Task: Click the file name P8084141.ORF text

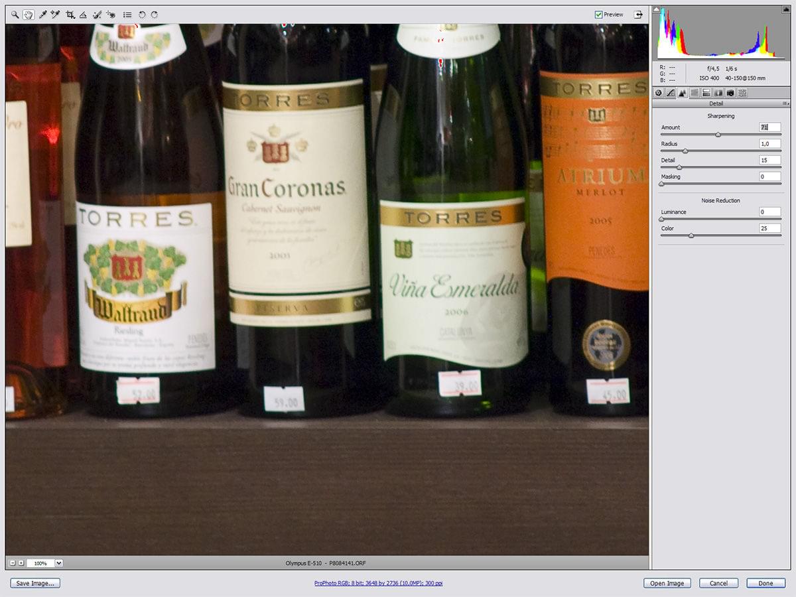Action: (348, 563)
